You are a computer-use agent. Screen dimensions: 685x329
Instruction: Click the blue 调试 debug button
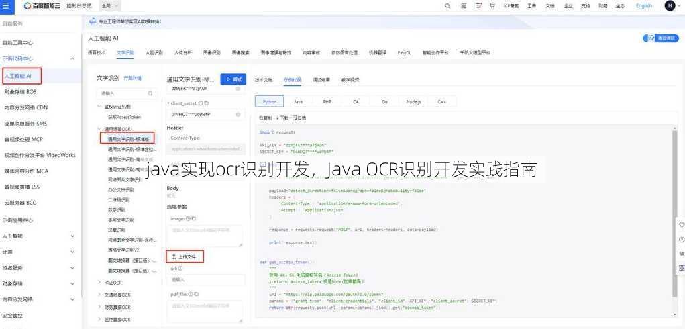[x=233, y=79]
